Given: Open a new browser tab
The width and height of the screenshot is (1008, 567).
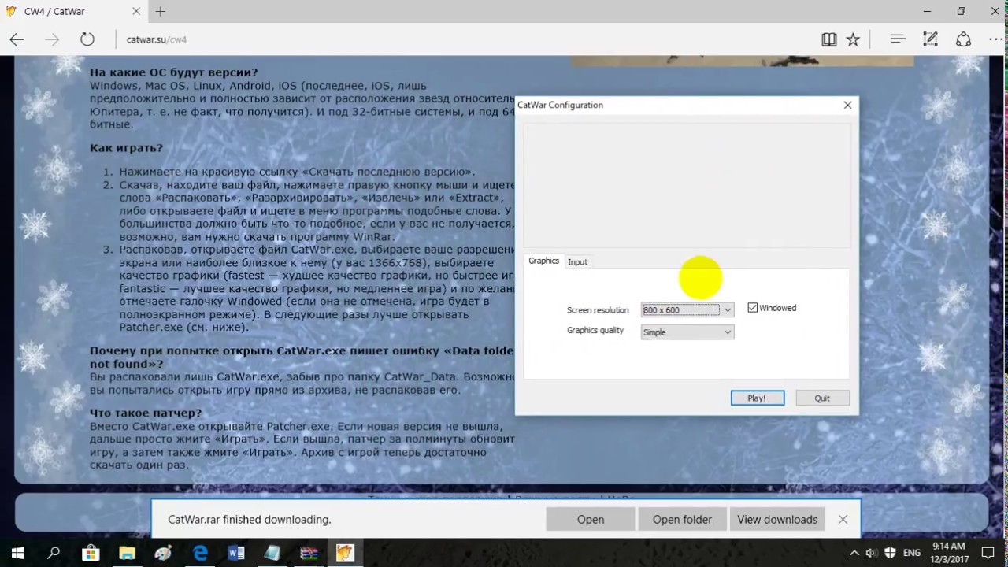Looking at the screenshot, I should (161, 12).
